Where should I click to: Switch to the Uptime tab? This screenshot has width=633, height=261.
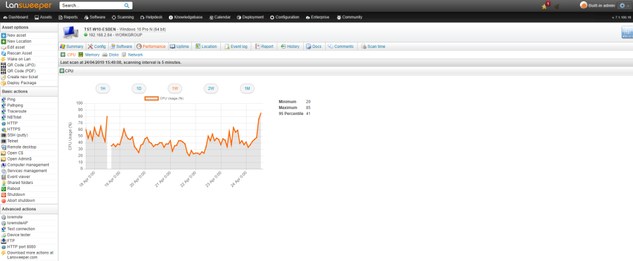[x=179, y=46]
